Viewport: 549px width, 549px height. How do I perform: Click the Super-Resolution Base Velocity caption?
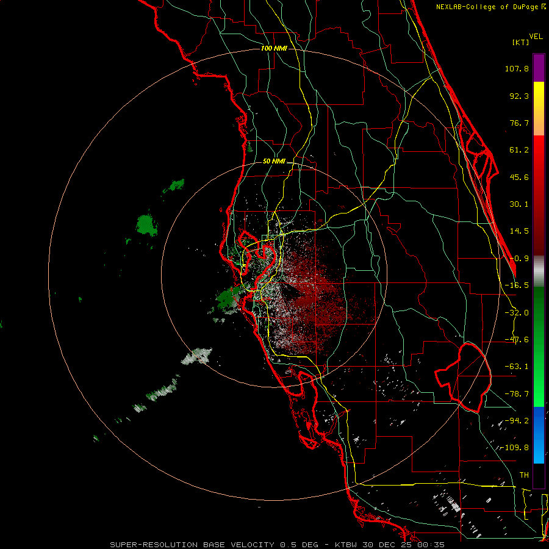click(x=278, y=545)
